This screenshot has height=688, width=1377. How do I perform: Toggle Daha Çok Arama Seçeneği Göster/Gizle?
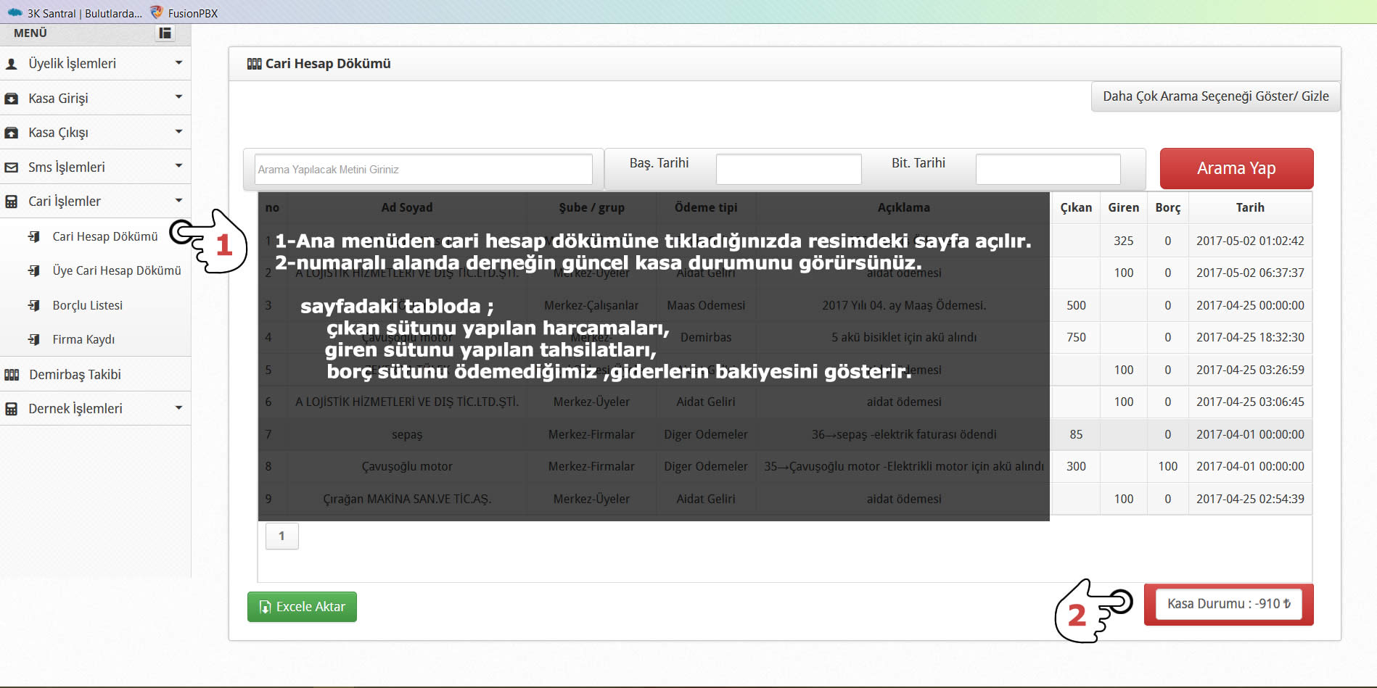1215,96
